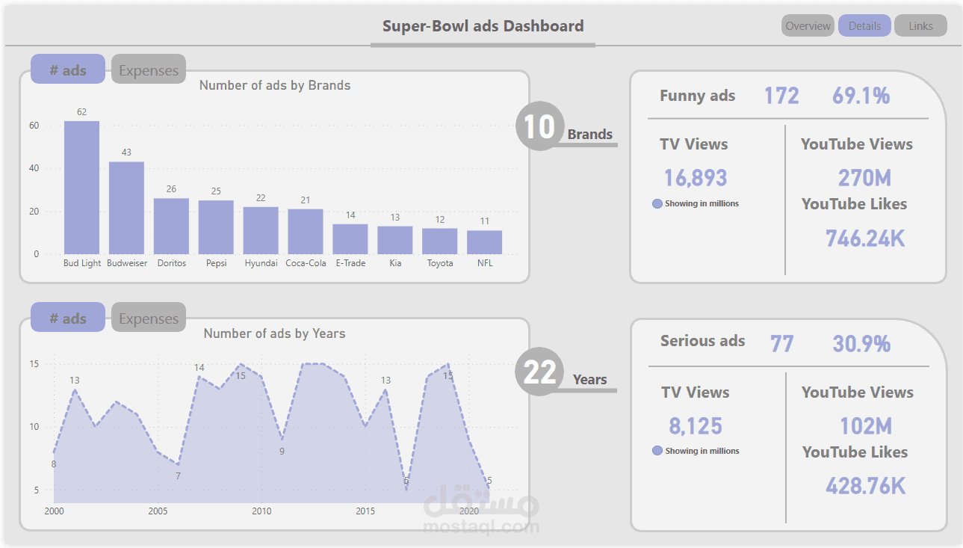Select the '# ads' toggle above the brands chart
Image resolution: width=963 pixels, height=548 pixels.
click(67, 69)
